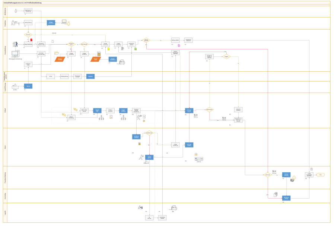Select the green document icon
Viewport: 335px width, 228px height.
point(135,49)
